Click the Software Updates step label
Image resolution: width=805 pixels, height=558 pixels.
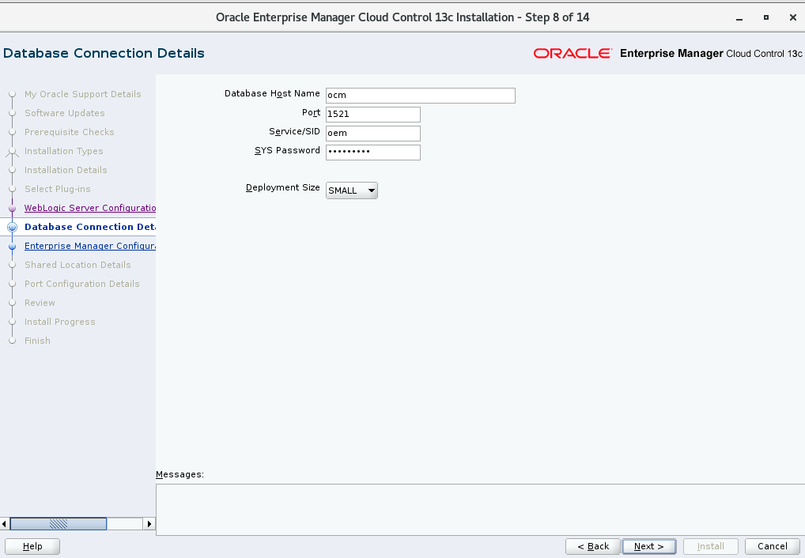pyautogui.click(x=65, y=113)
